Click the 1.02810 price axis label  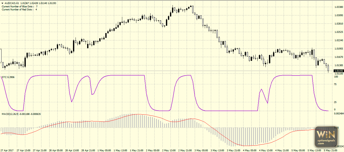tap(338, 24)
